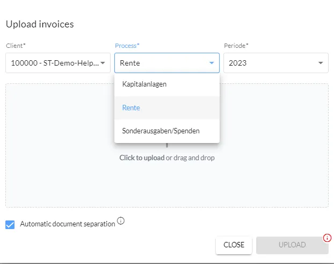The image size is (334, 264).
Task: Uncheck Automatic document separation checkbox
Action: [10, 225]
